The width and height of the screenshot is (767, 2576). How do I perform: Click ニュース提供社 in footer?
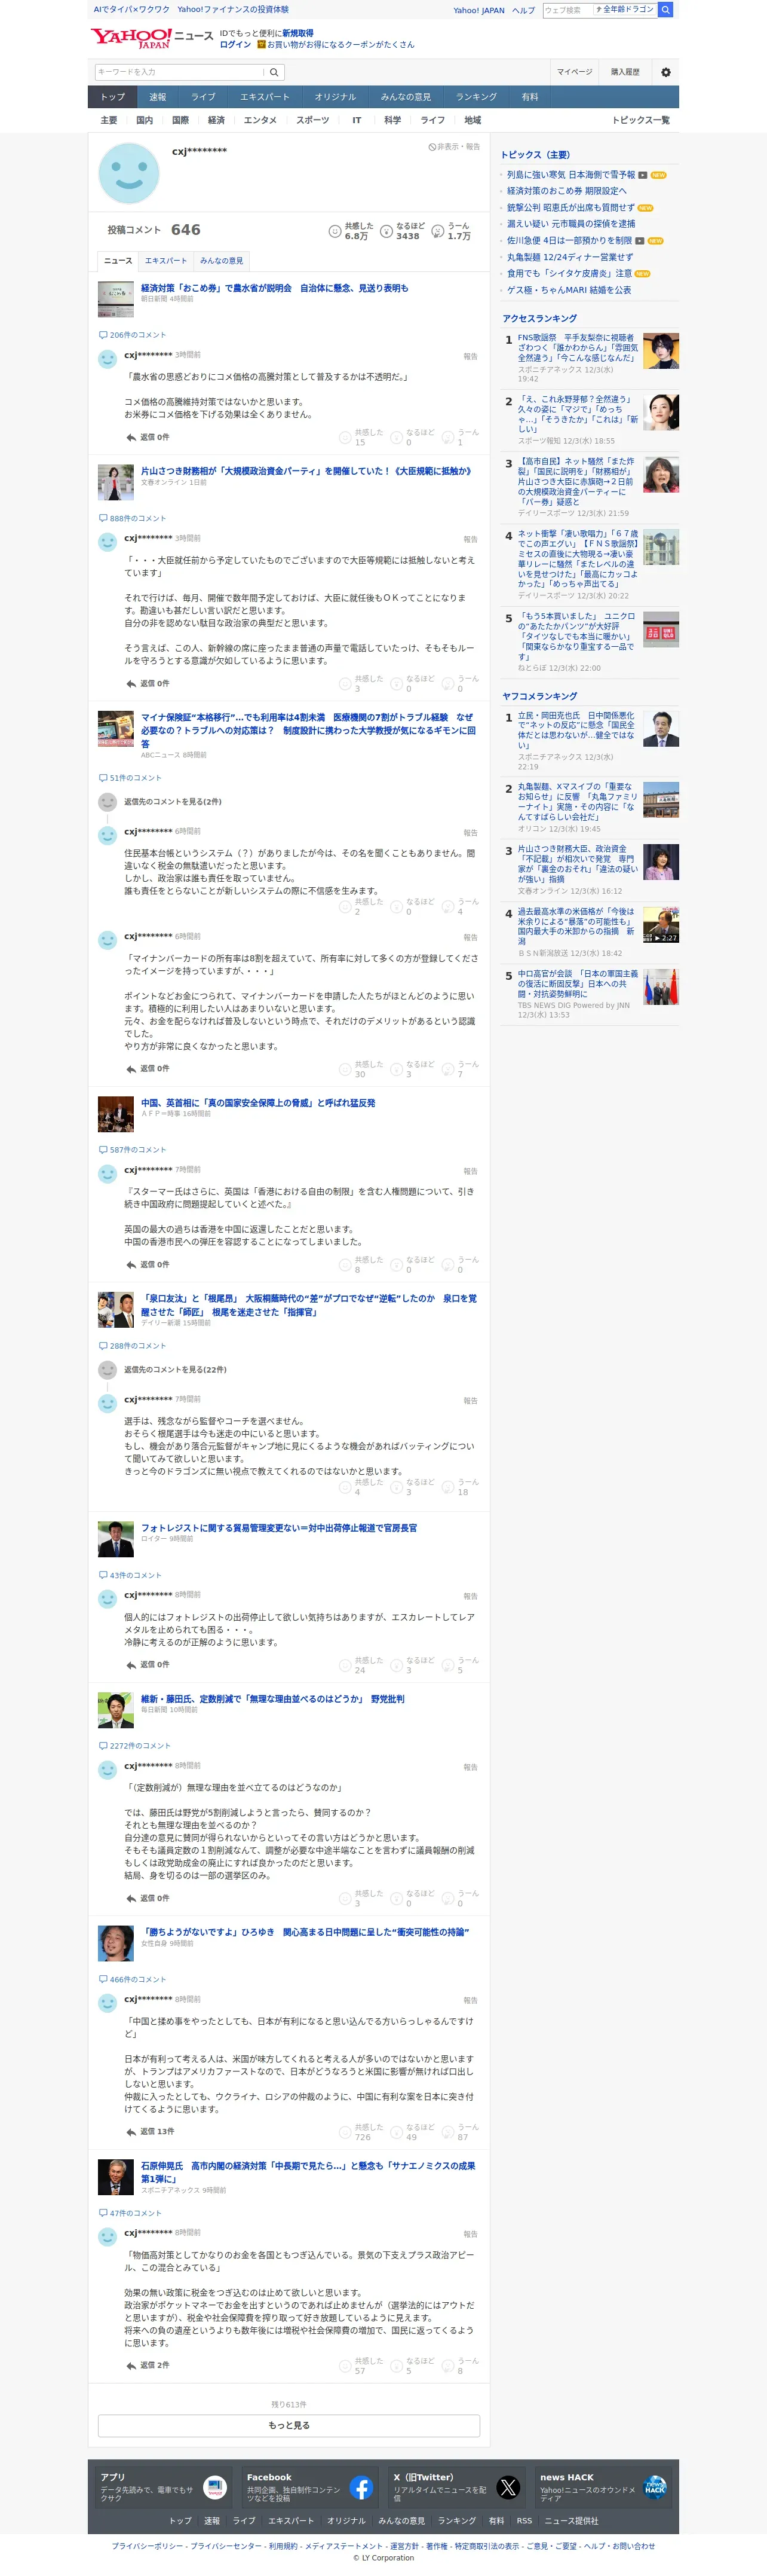point(571,2520)
